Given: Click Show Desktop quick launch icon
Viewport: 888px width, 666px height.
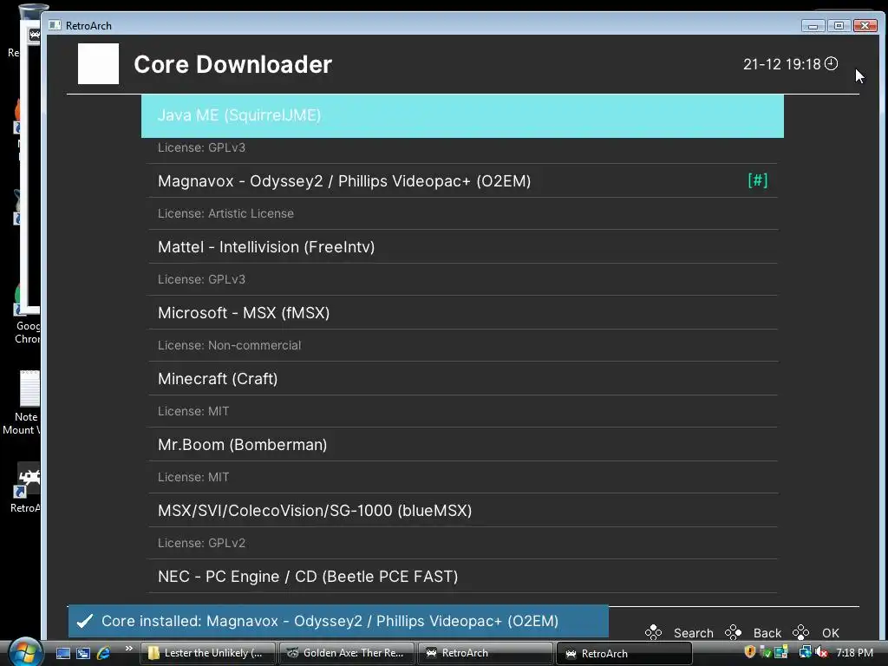Looking at the screenshot, I should (x=62, y=653).
